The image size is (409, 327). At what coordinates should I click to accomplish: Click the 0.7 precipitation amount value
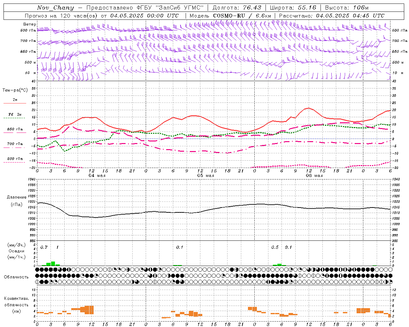(x=44, y=247)
